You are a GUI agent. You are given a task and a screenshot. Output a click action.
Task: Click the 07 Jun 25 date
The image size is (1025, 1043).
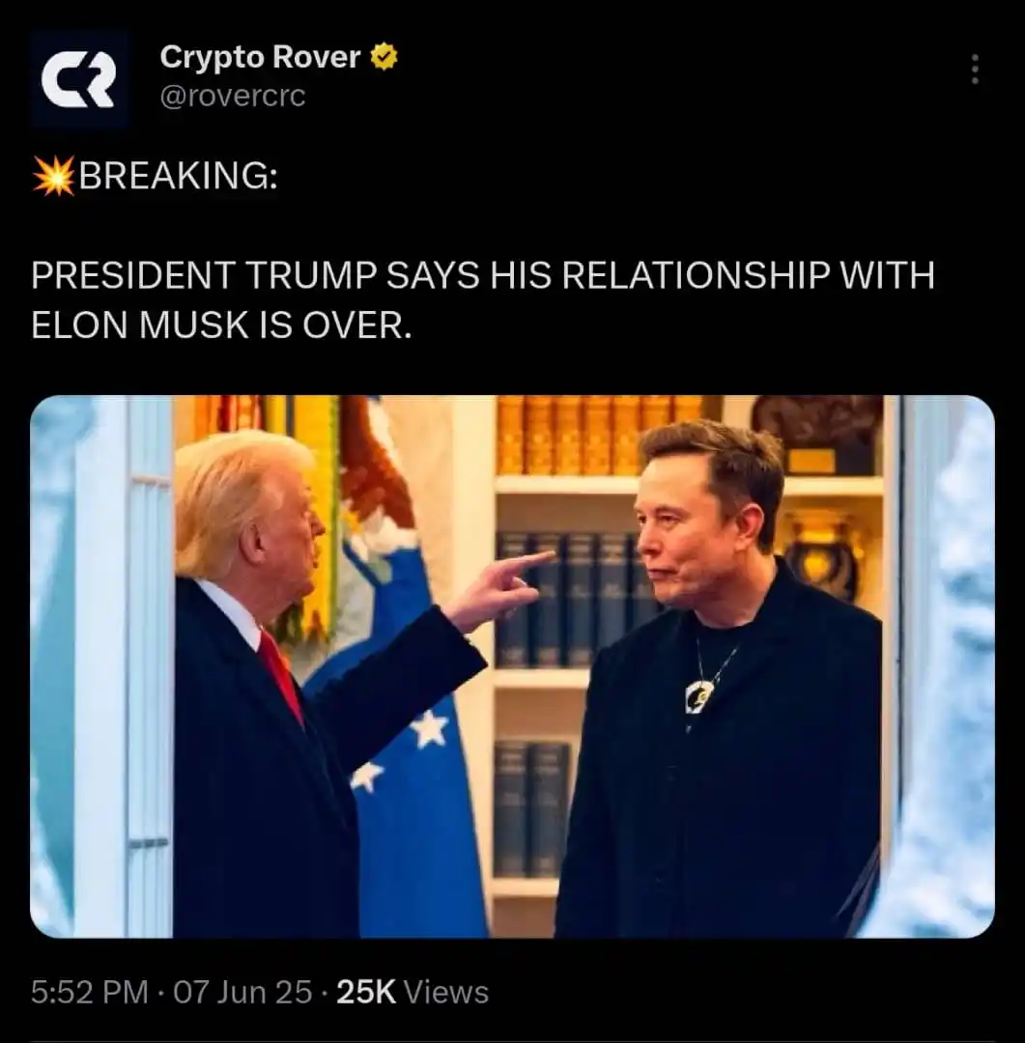(x=242, y=993)
